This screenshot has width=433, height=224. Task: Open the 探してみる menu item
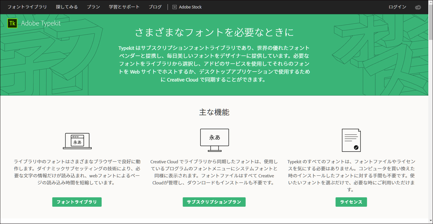tap(67, 7)
